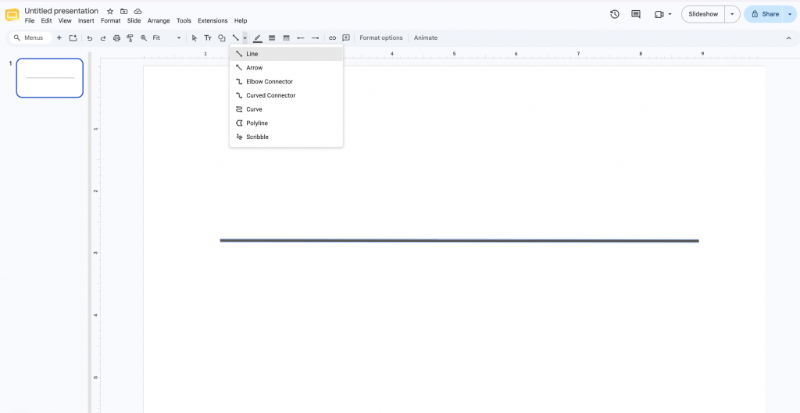This screenshot has width=800, height=413.
Task: Select the horizontal line on slide
Action: [x=459, y=240]
